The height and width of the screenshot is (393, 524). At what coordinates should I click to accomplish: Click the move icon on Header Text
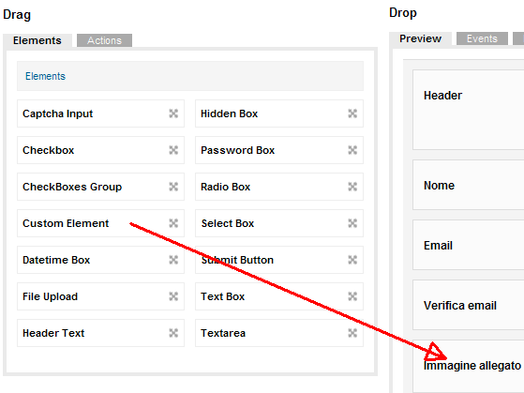(x=173, y=333)
